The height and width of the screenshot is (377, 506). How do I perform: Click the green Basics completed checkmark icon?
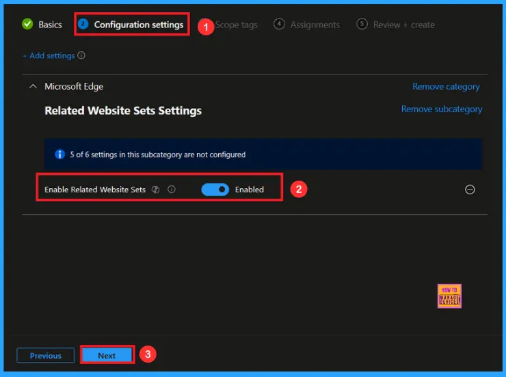27,24
